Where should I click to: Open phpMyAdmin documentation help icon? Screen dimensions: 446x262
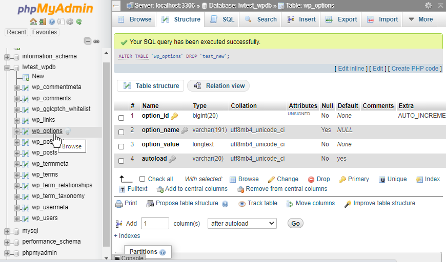point(52,21)
